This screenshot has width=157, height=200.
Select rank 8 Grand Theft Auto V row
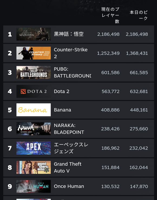pyautogui.click(x=78, y=167)
